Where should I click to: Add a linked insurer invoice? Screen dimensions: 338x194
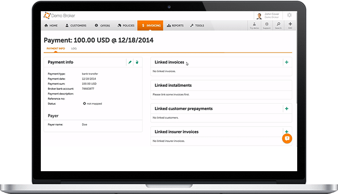[287, 131]
